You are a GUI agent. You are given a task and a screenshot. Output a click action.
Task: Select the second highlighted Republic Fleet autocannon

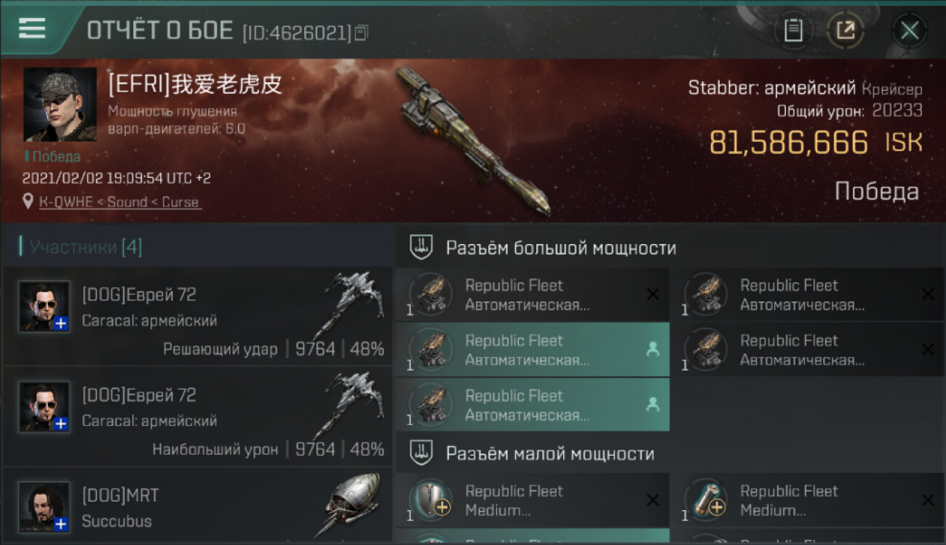pos(533,405)
